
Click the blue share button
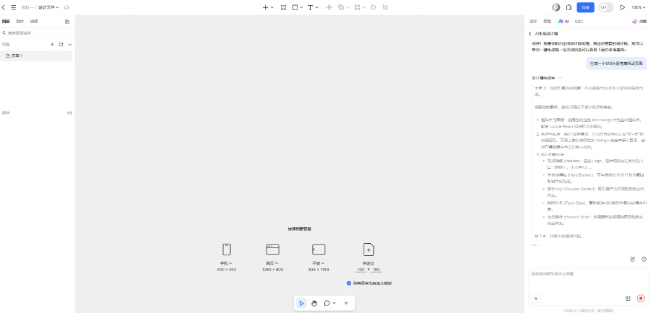tap(586, 8)
